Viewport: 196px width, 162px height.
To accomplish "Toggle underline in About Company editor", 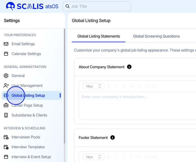I will [x=124, y=86].
